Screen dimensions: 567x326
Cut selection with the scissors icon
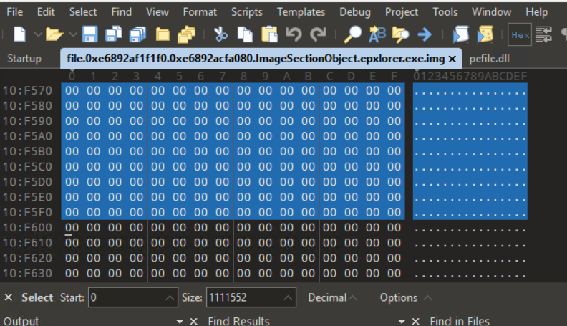(x=220, y=34)
